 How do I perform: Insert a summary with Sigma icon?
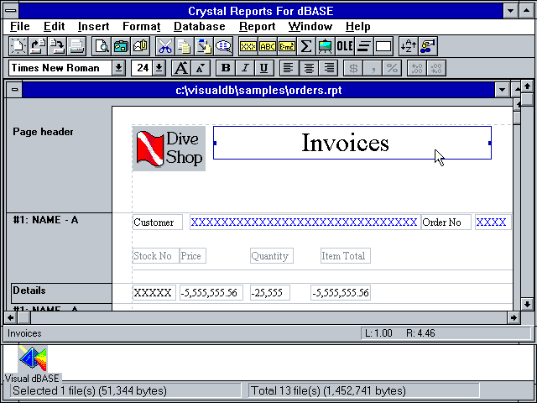306,46
